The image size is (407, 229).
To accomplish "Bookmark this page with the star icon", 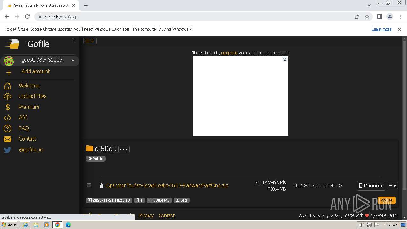I will pyautogui.click(x=367, y=17).
